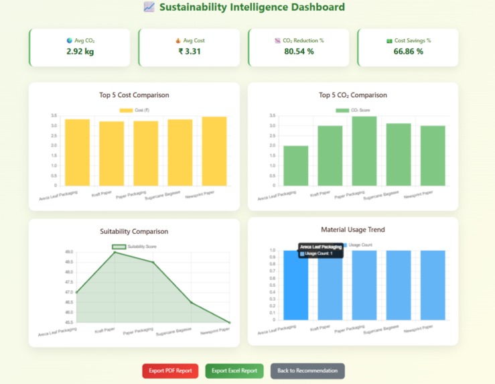This screenshot has height=384, width=495.
Task: Click Areca Leaf Packaging bar in Cost chart
Action: 77,153
